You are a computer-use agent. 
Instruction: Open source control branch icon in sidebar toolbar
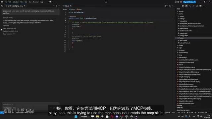click(193, 6)
